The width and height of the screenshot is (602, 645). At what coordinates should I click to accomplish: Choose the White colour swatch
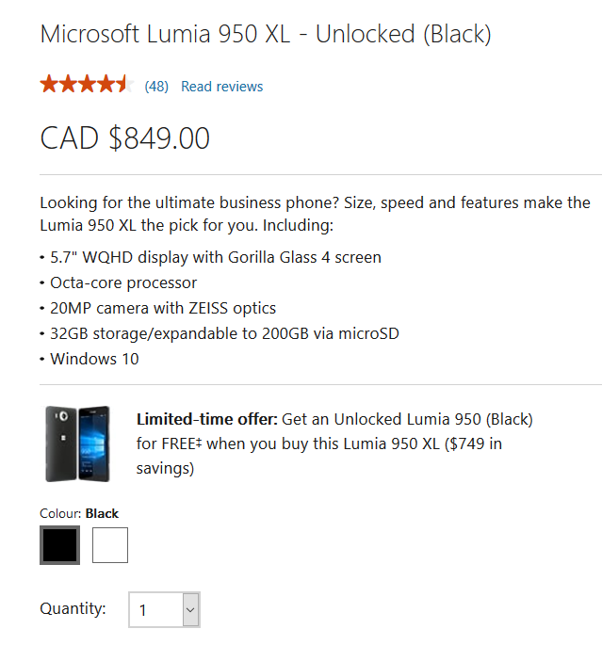110,545
